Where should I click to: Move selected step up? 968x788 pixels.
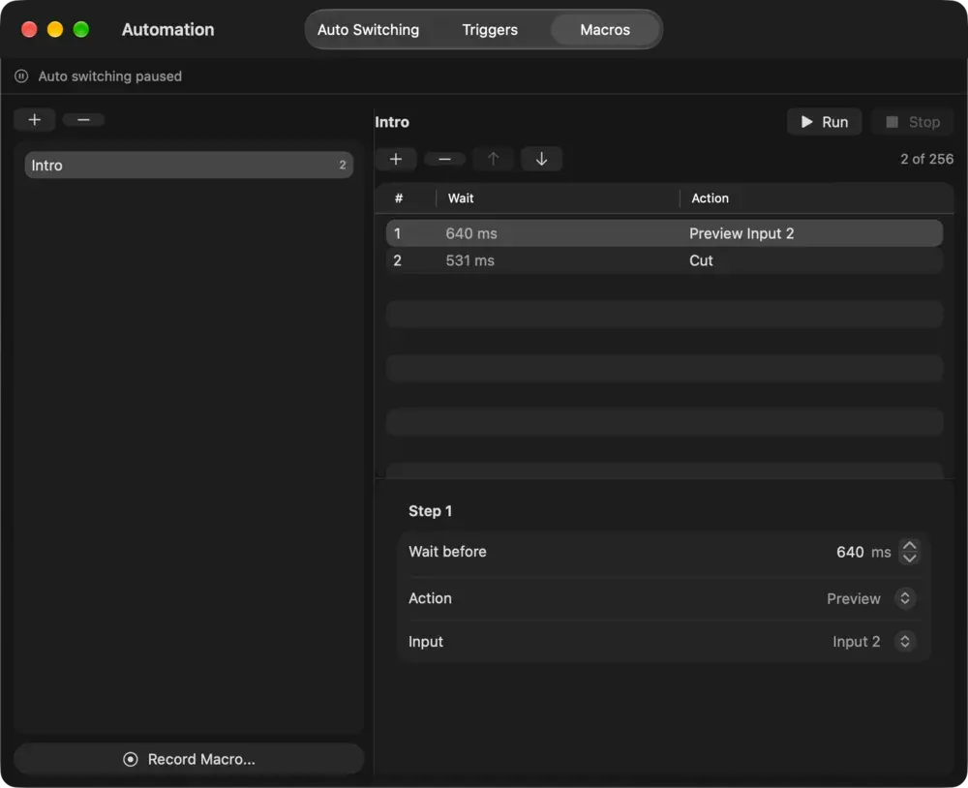pos(493,160)
